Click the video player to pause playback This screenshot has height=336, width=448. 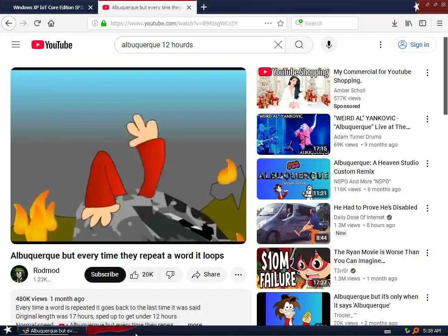(x=128, y=156)
